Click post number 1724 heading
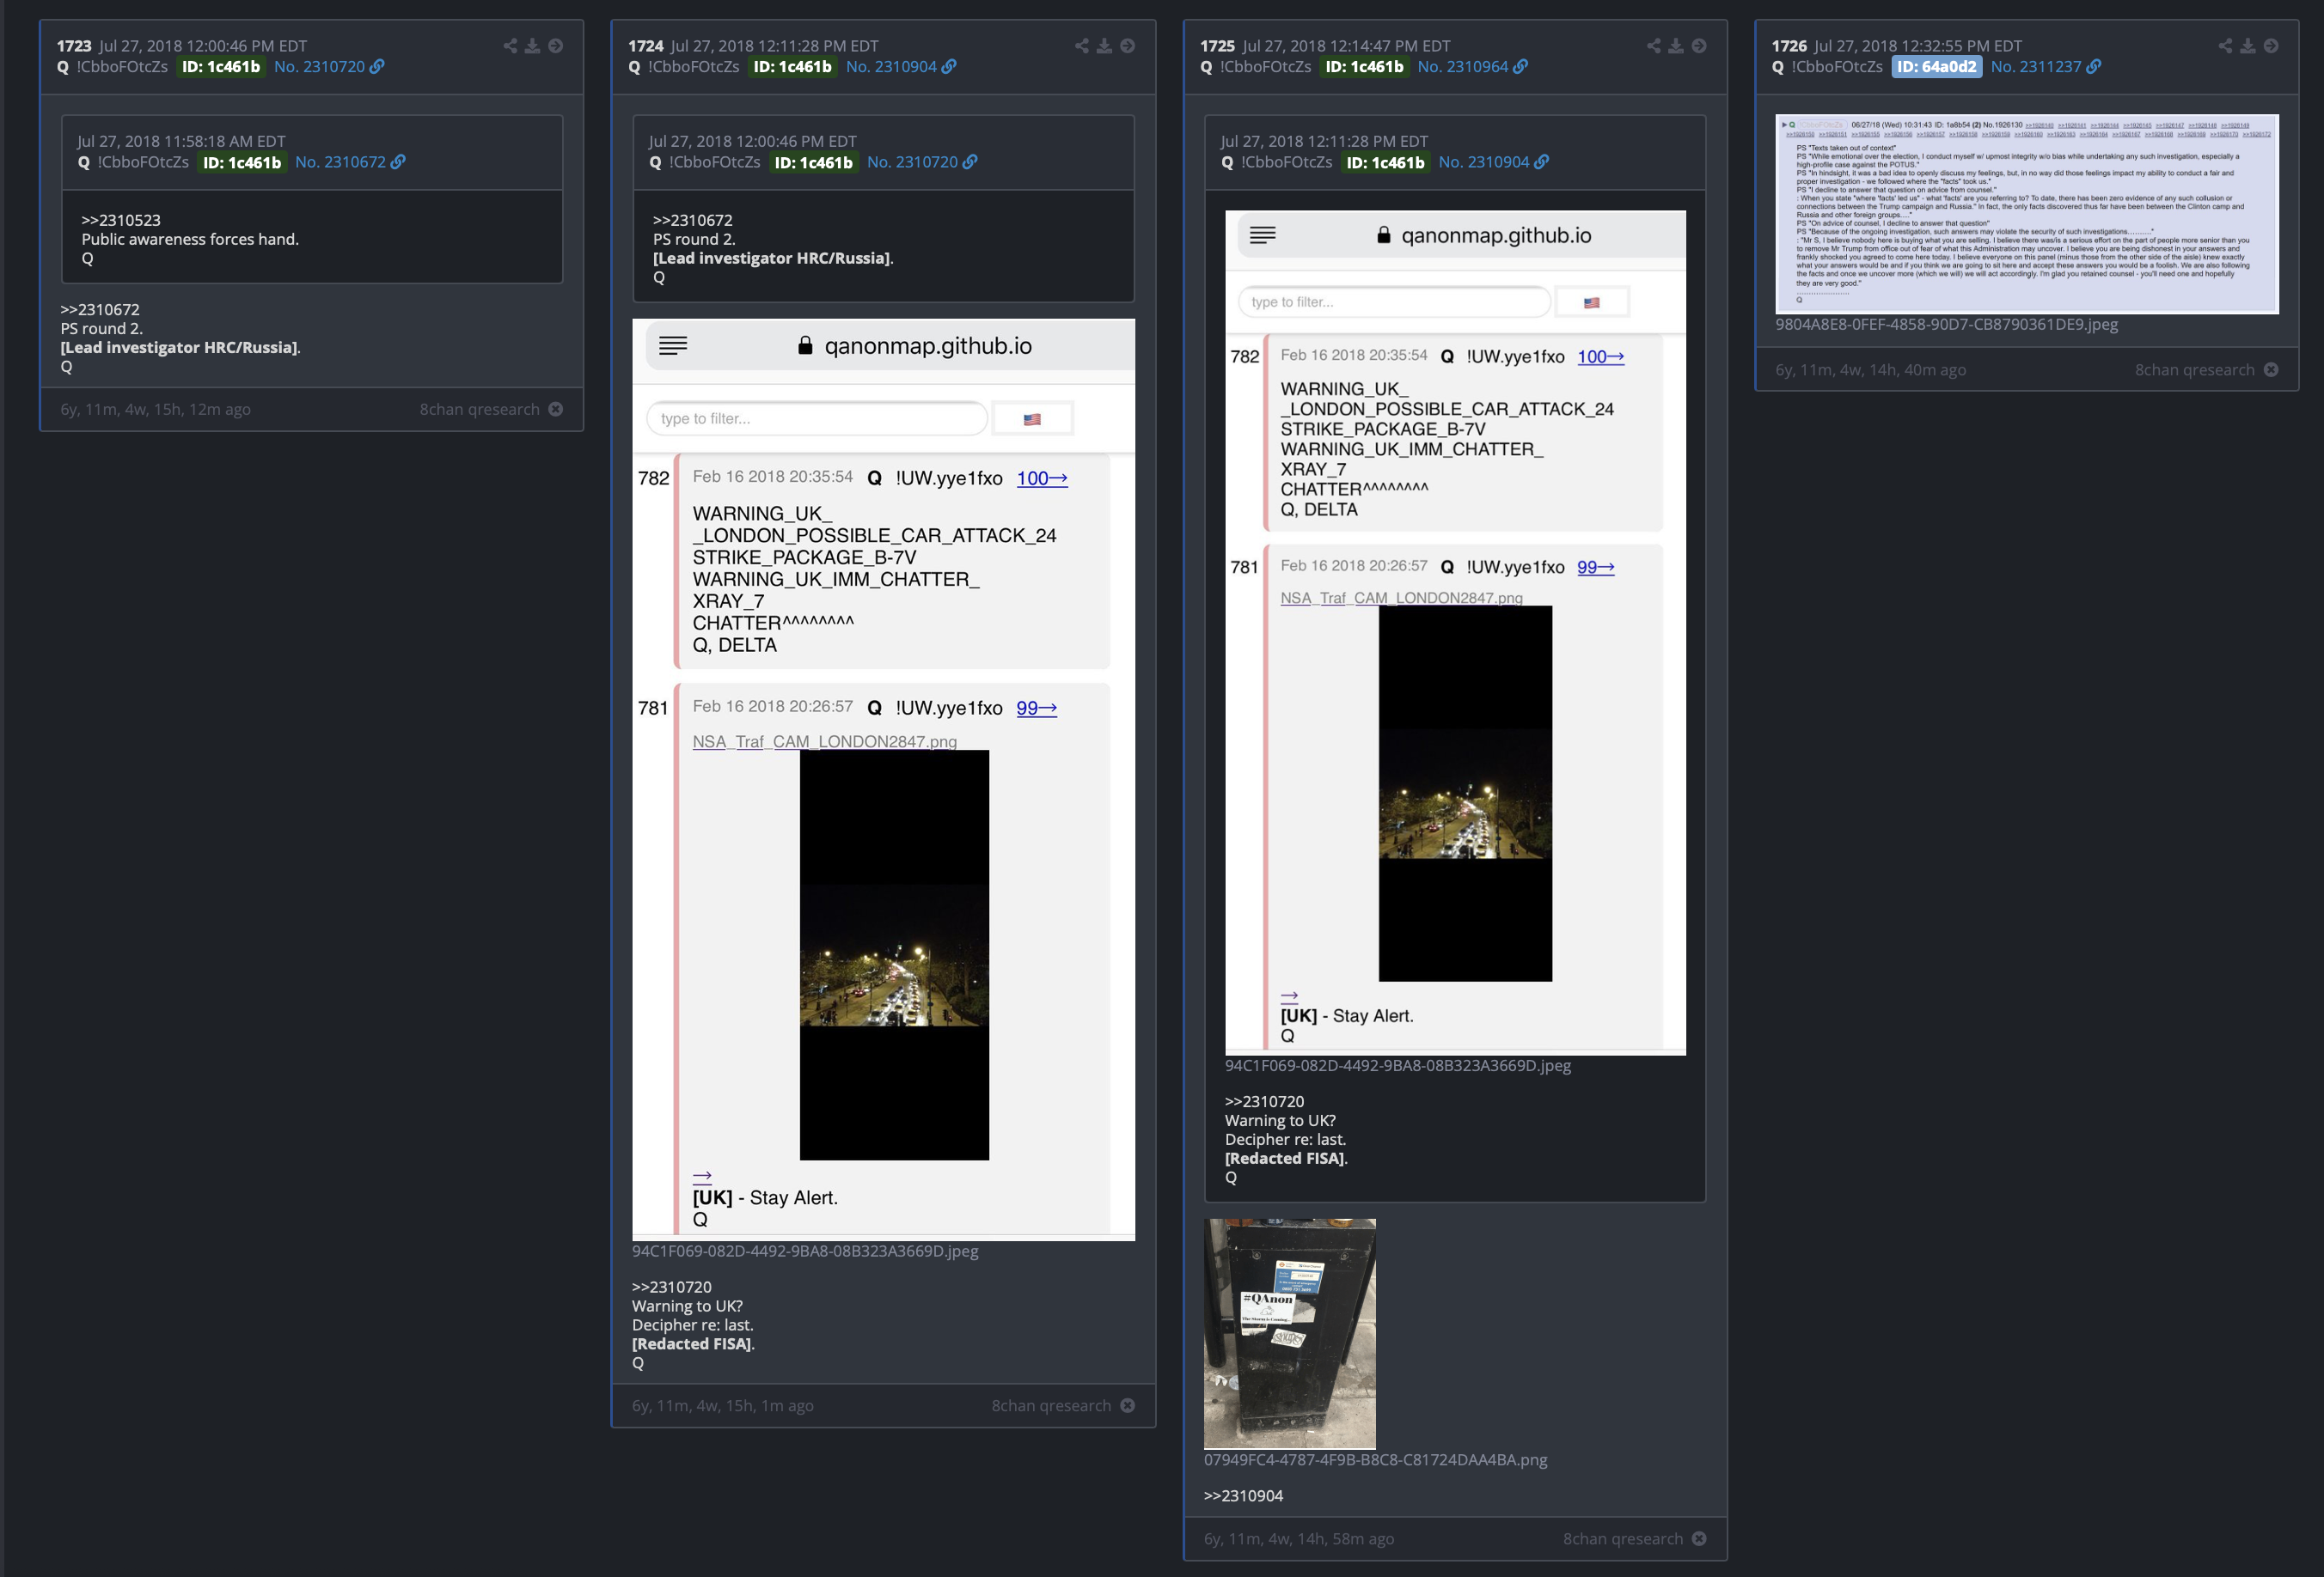Screen dimensions: 2324x1577 click(x=646, y=46)
